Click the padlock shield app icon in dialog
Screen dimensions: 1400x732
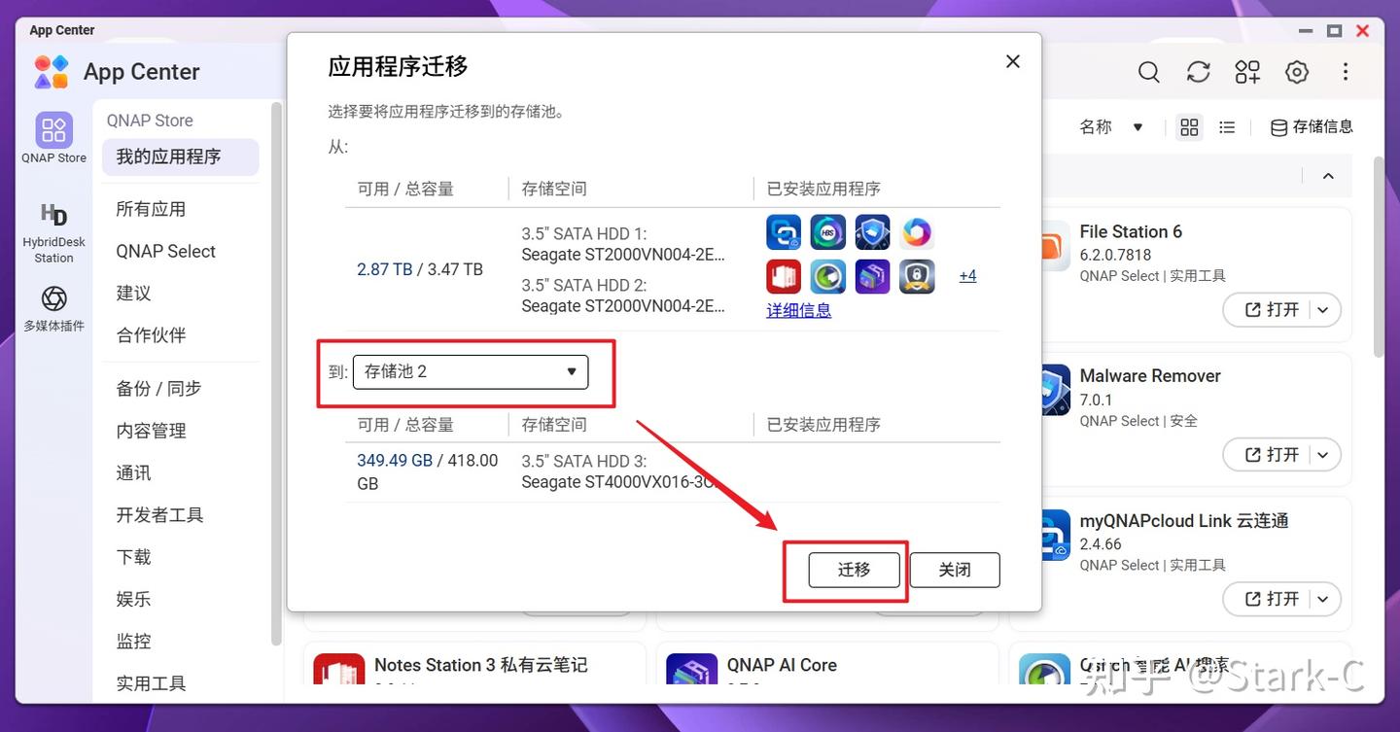[917, 276]
